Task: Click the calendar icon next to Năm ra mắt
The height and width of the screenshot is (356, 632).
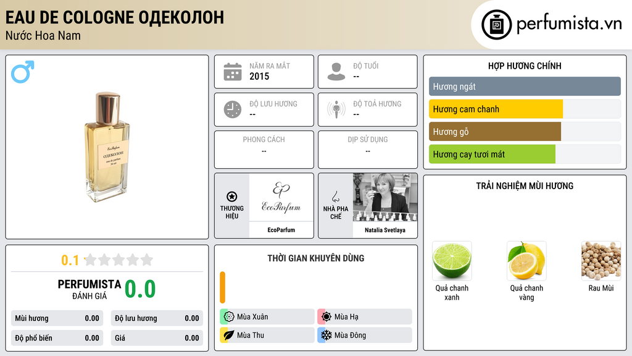Action: 233,72
